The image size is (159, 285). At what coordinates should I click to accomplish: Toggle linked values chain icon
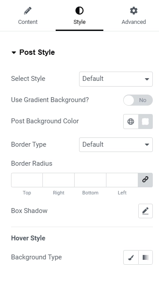coord(145,180)
